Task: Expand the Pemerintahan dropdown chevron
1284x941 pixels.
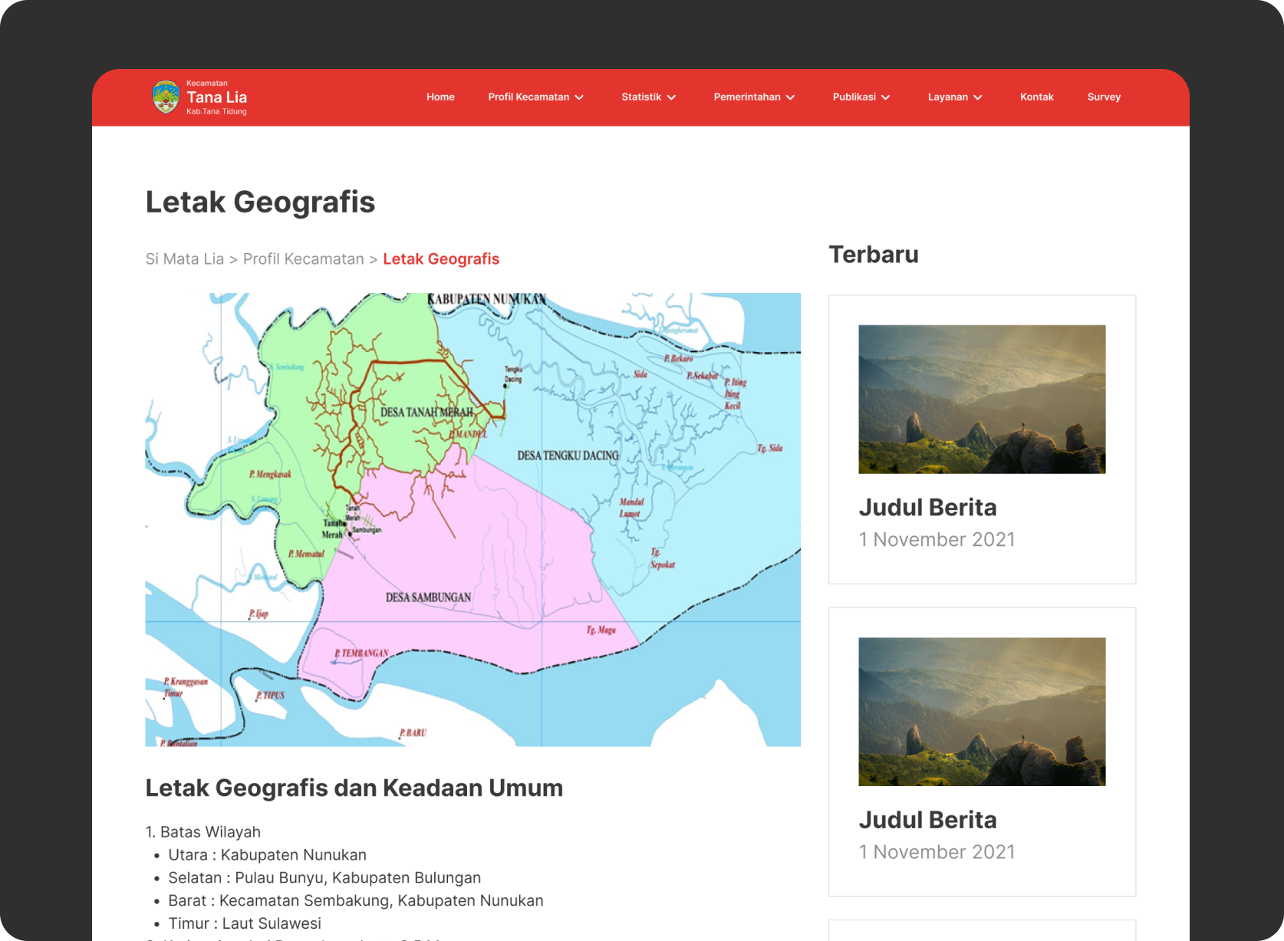Action: (790, 97)
